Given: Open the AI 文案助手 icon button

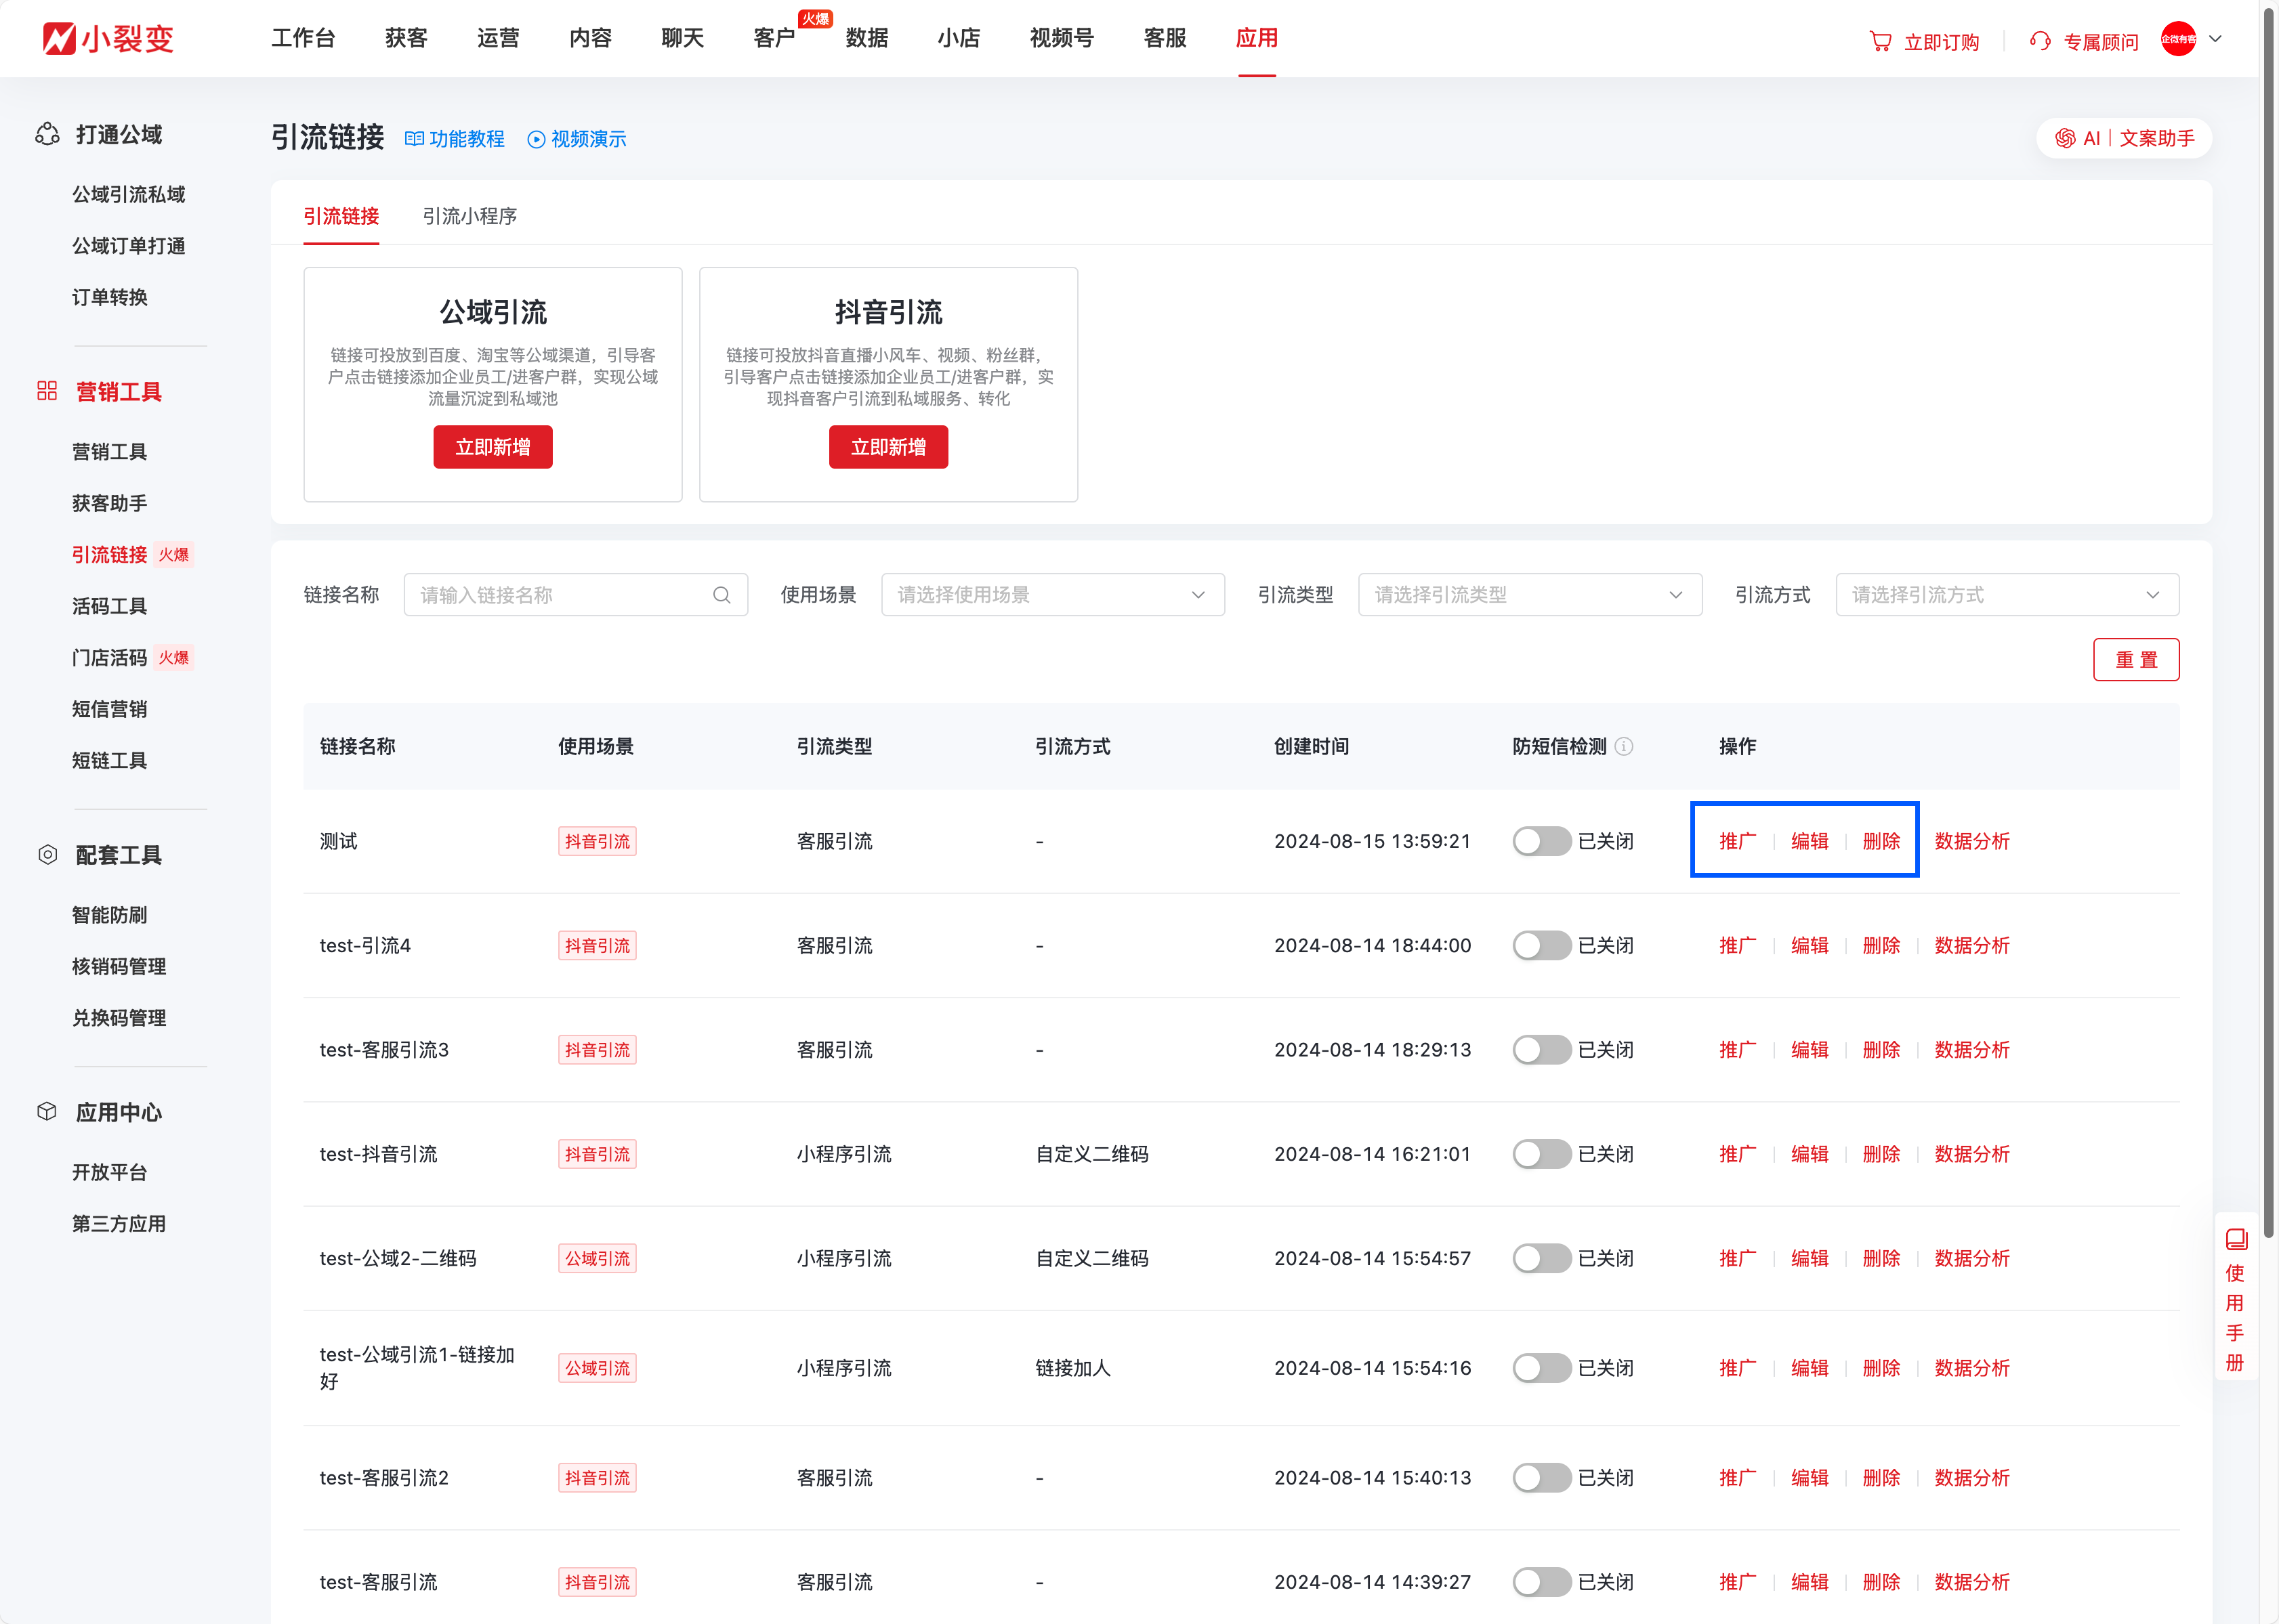Looking at the screenshot, I should [2065, 138].
